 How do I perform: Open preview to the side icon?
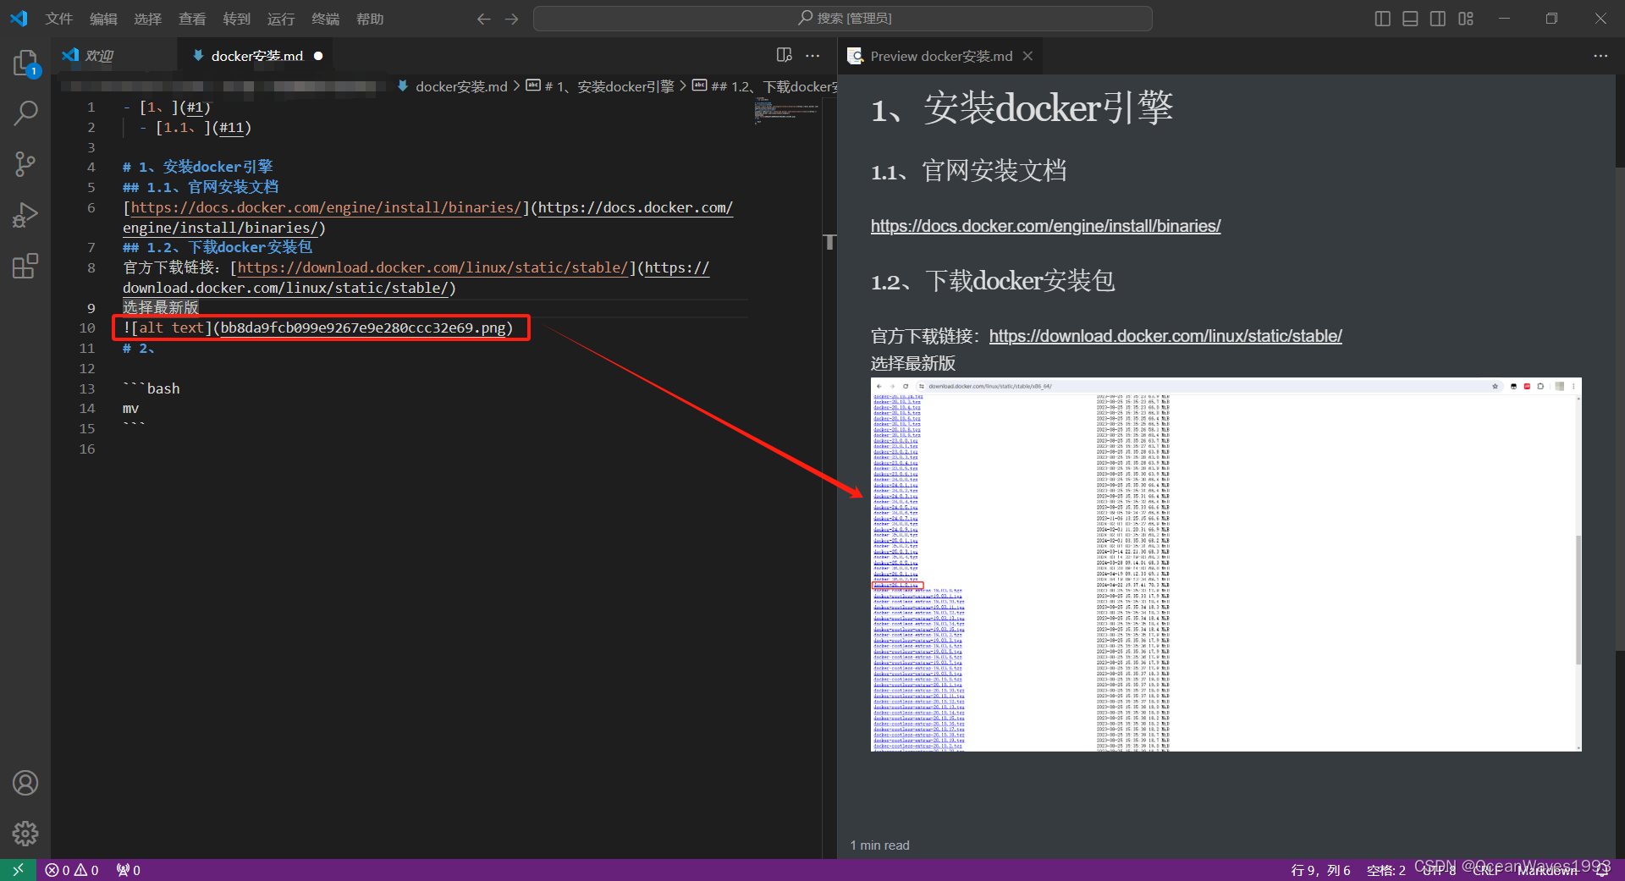[785, 56]
